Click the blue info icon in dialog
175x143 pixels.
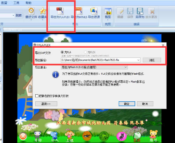click(56, 75)
